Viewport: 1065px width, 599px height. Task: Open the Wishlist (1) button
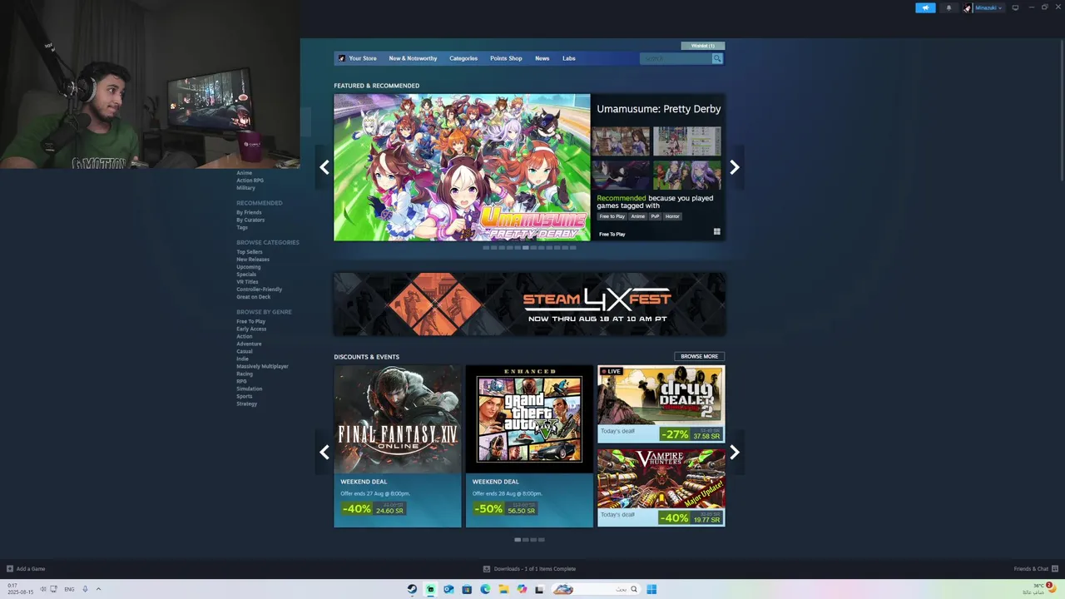[702, 46]
